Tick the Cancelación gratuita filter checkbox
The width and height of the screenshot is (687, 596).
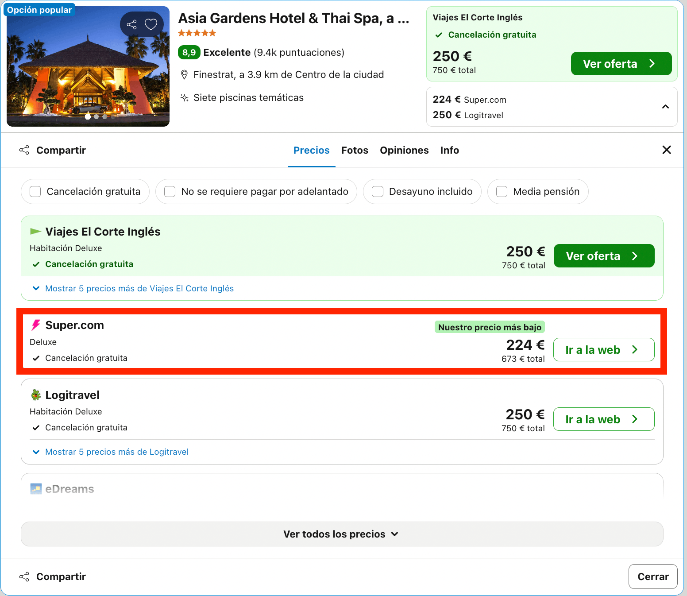[x=35, y=191]
